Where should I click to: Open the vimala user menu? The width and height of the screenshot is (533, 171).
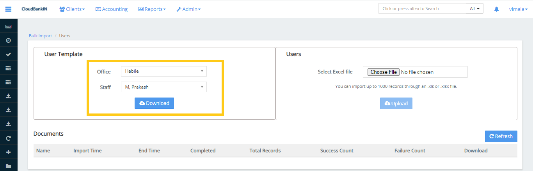pyautogui.click(x=518, y=9)
